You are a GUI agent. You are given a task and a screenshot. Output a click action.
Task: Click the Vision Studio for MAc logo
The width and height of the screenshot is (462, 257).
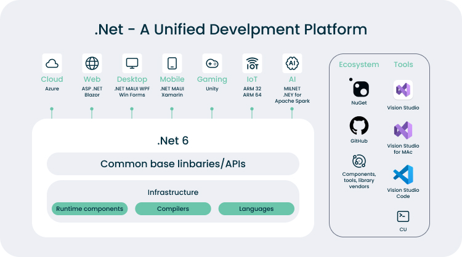(403, 130)
